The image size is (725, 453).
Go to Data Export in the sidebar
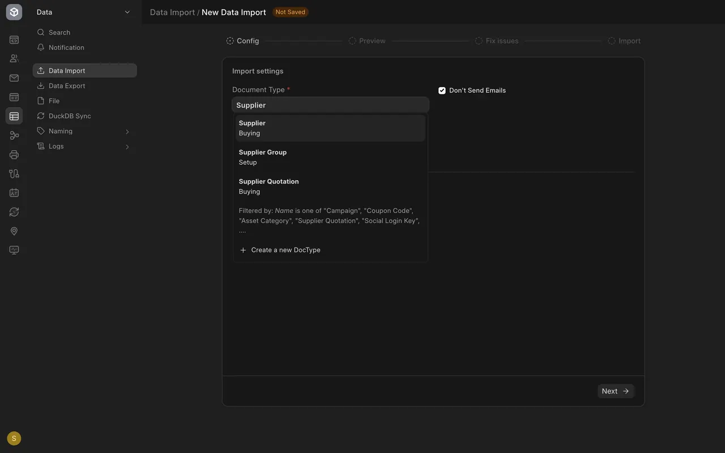(85, 86)
